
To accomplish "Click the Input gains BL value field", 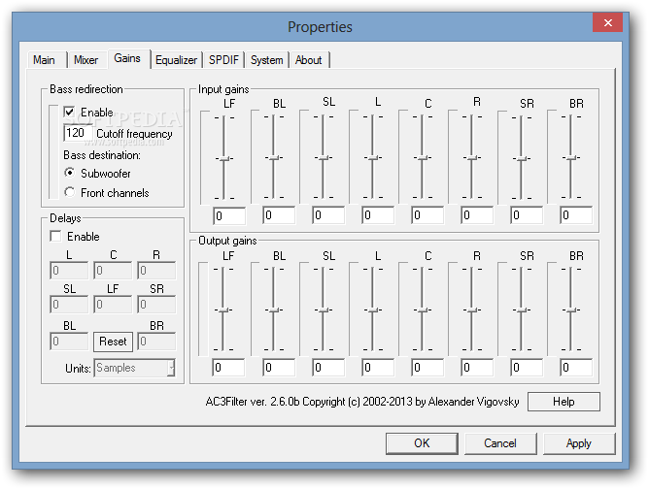I will point(279,215).
